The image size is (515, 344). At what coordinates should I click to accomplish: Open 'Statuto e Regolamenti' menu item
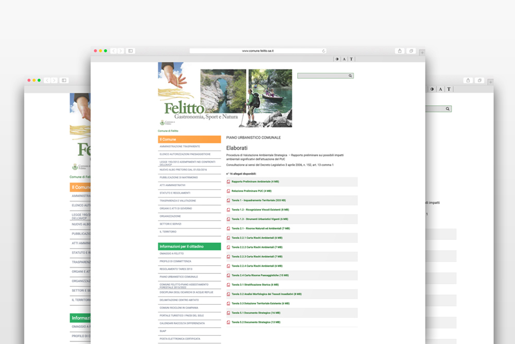tap(175, 193)
